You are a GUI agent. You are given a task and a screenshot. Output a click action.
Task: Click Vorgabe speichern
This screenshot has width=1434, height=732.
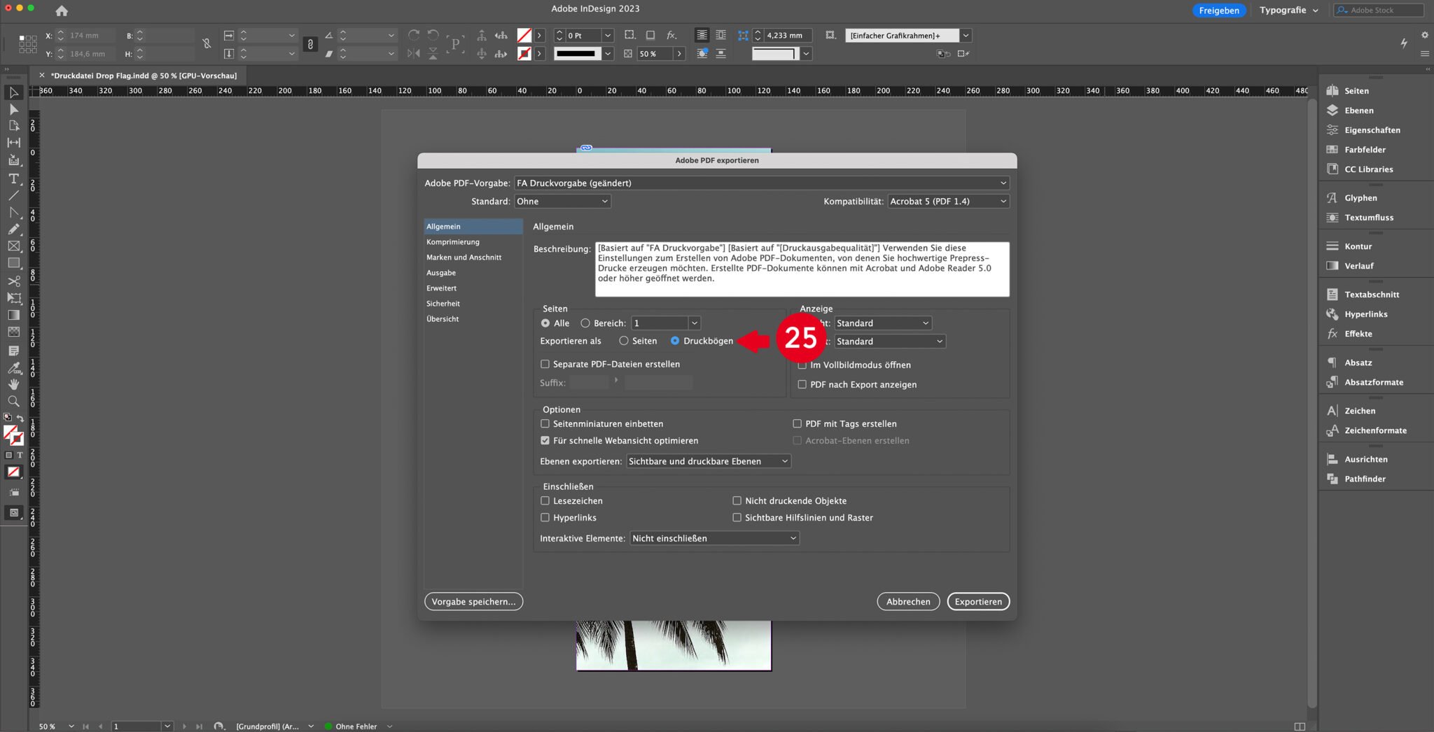coord(473,601)
